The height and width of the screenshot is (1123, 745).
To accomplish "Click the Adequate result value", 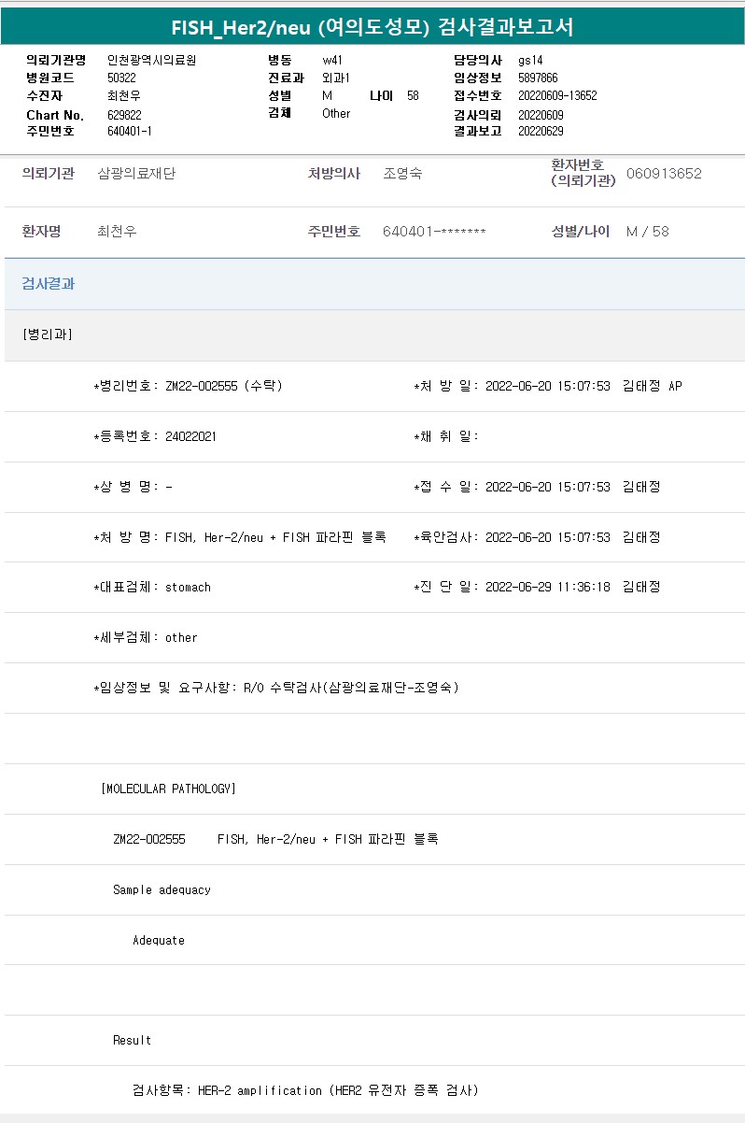I will [159, 940].
